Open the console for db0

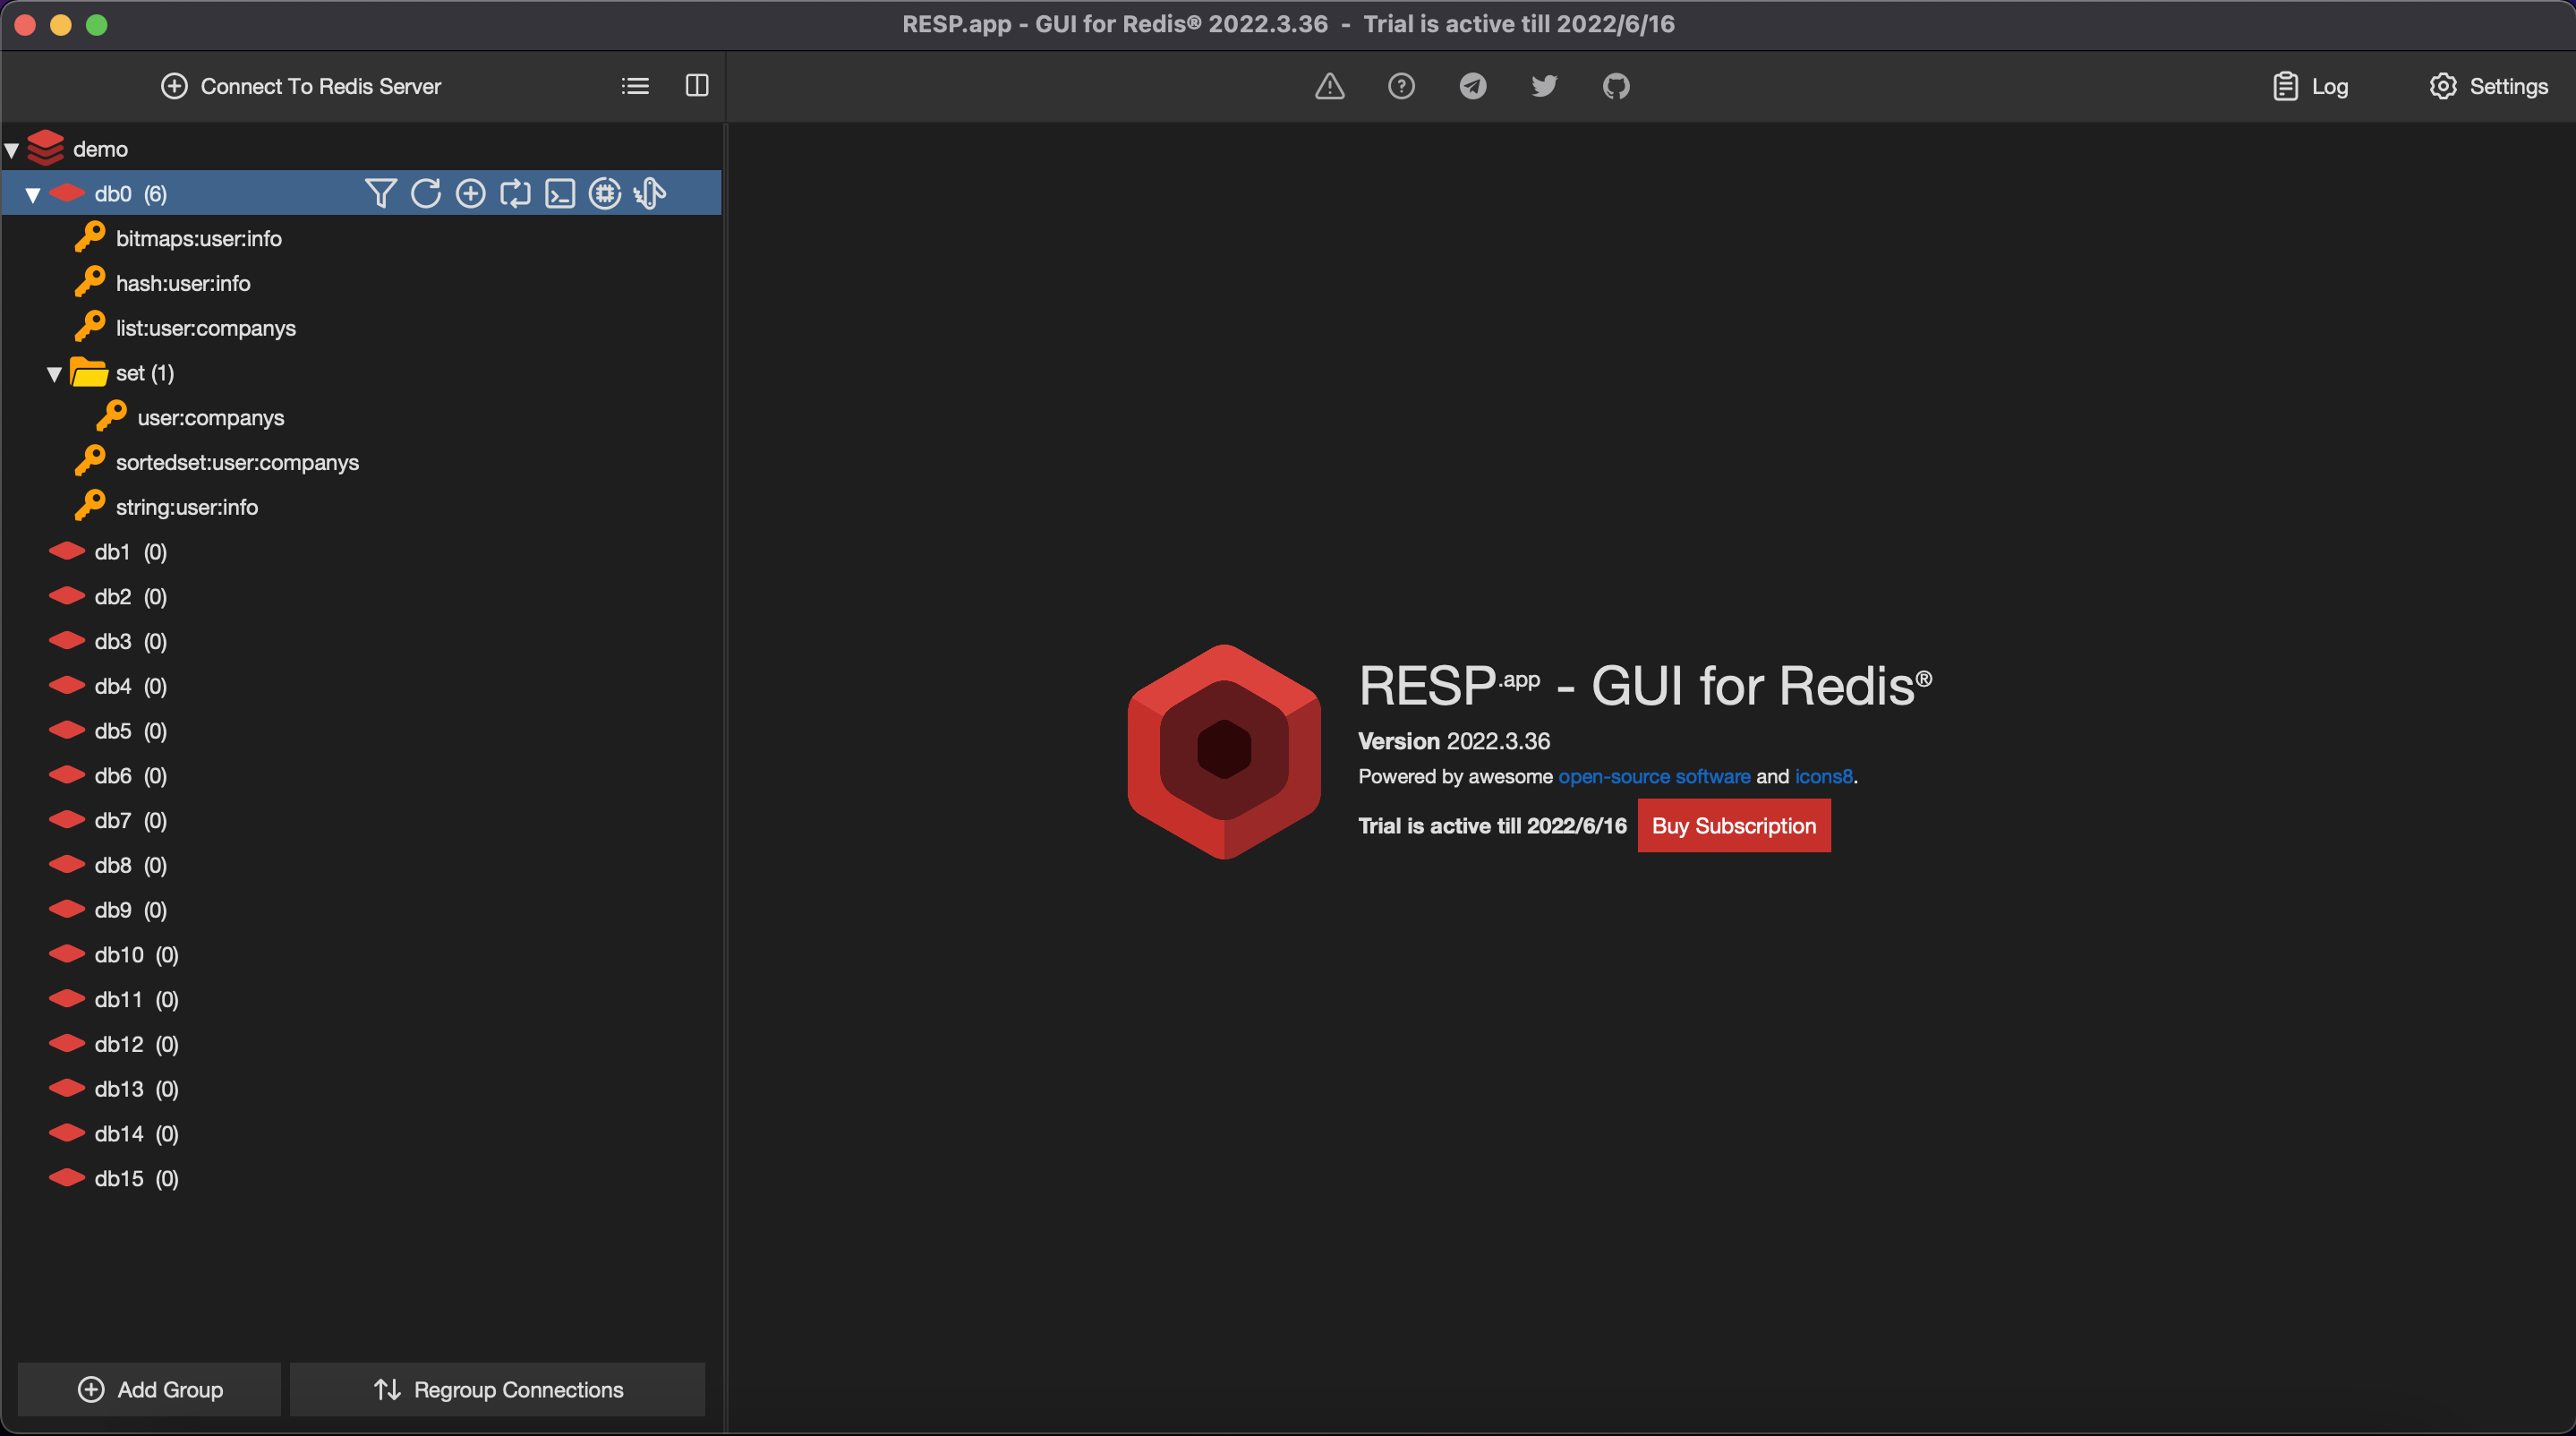point(560,193)
